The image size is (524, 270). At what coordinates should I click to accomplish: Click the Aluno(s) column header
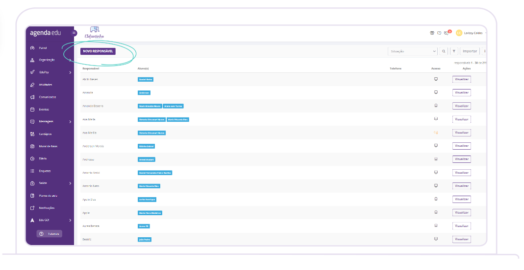(143, 68)
